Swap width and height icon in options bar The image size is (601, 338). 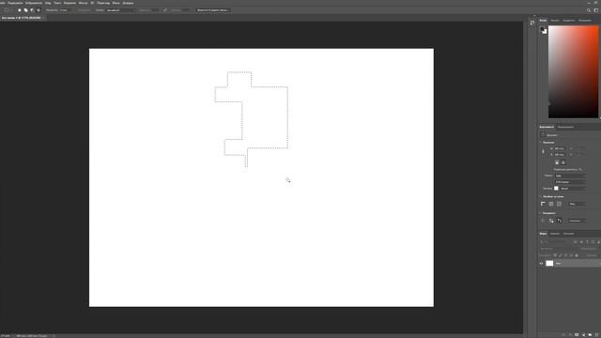pyautogui.click(x=165, y=10)
